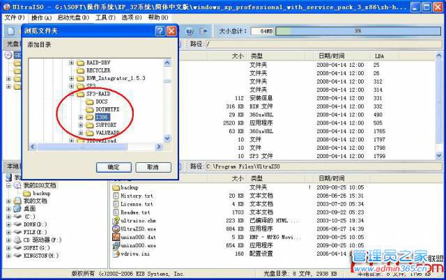Viewport: 446px width, 280px height.
Task: Select the VALUEADD folder
Action: [x=107, y=132]
